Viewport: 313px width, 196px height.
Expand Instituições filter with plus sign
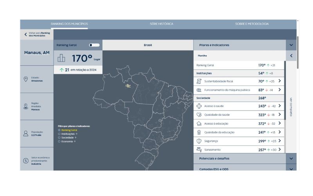(76, 134)
